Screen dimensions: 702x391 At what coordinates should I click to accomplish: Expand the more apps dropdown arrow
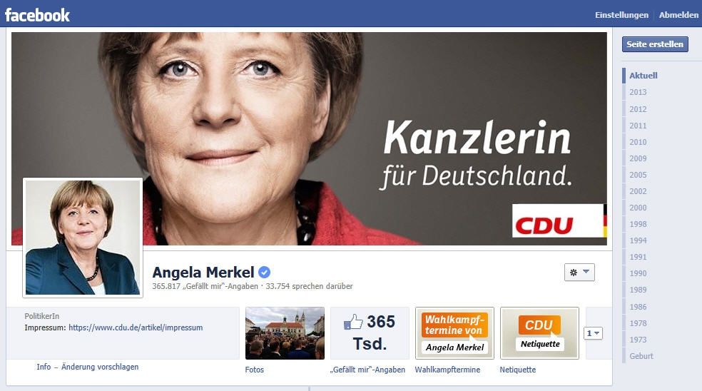click(x=594, y=333)
